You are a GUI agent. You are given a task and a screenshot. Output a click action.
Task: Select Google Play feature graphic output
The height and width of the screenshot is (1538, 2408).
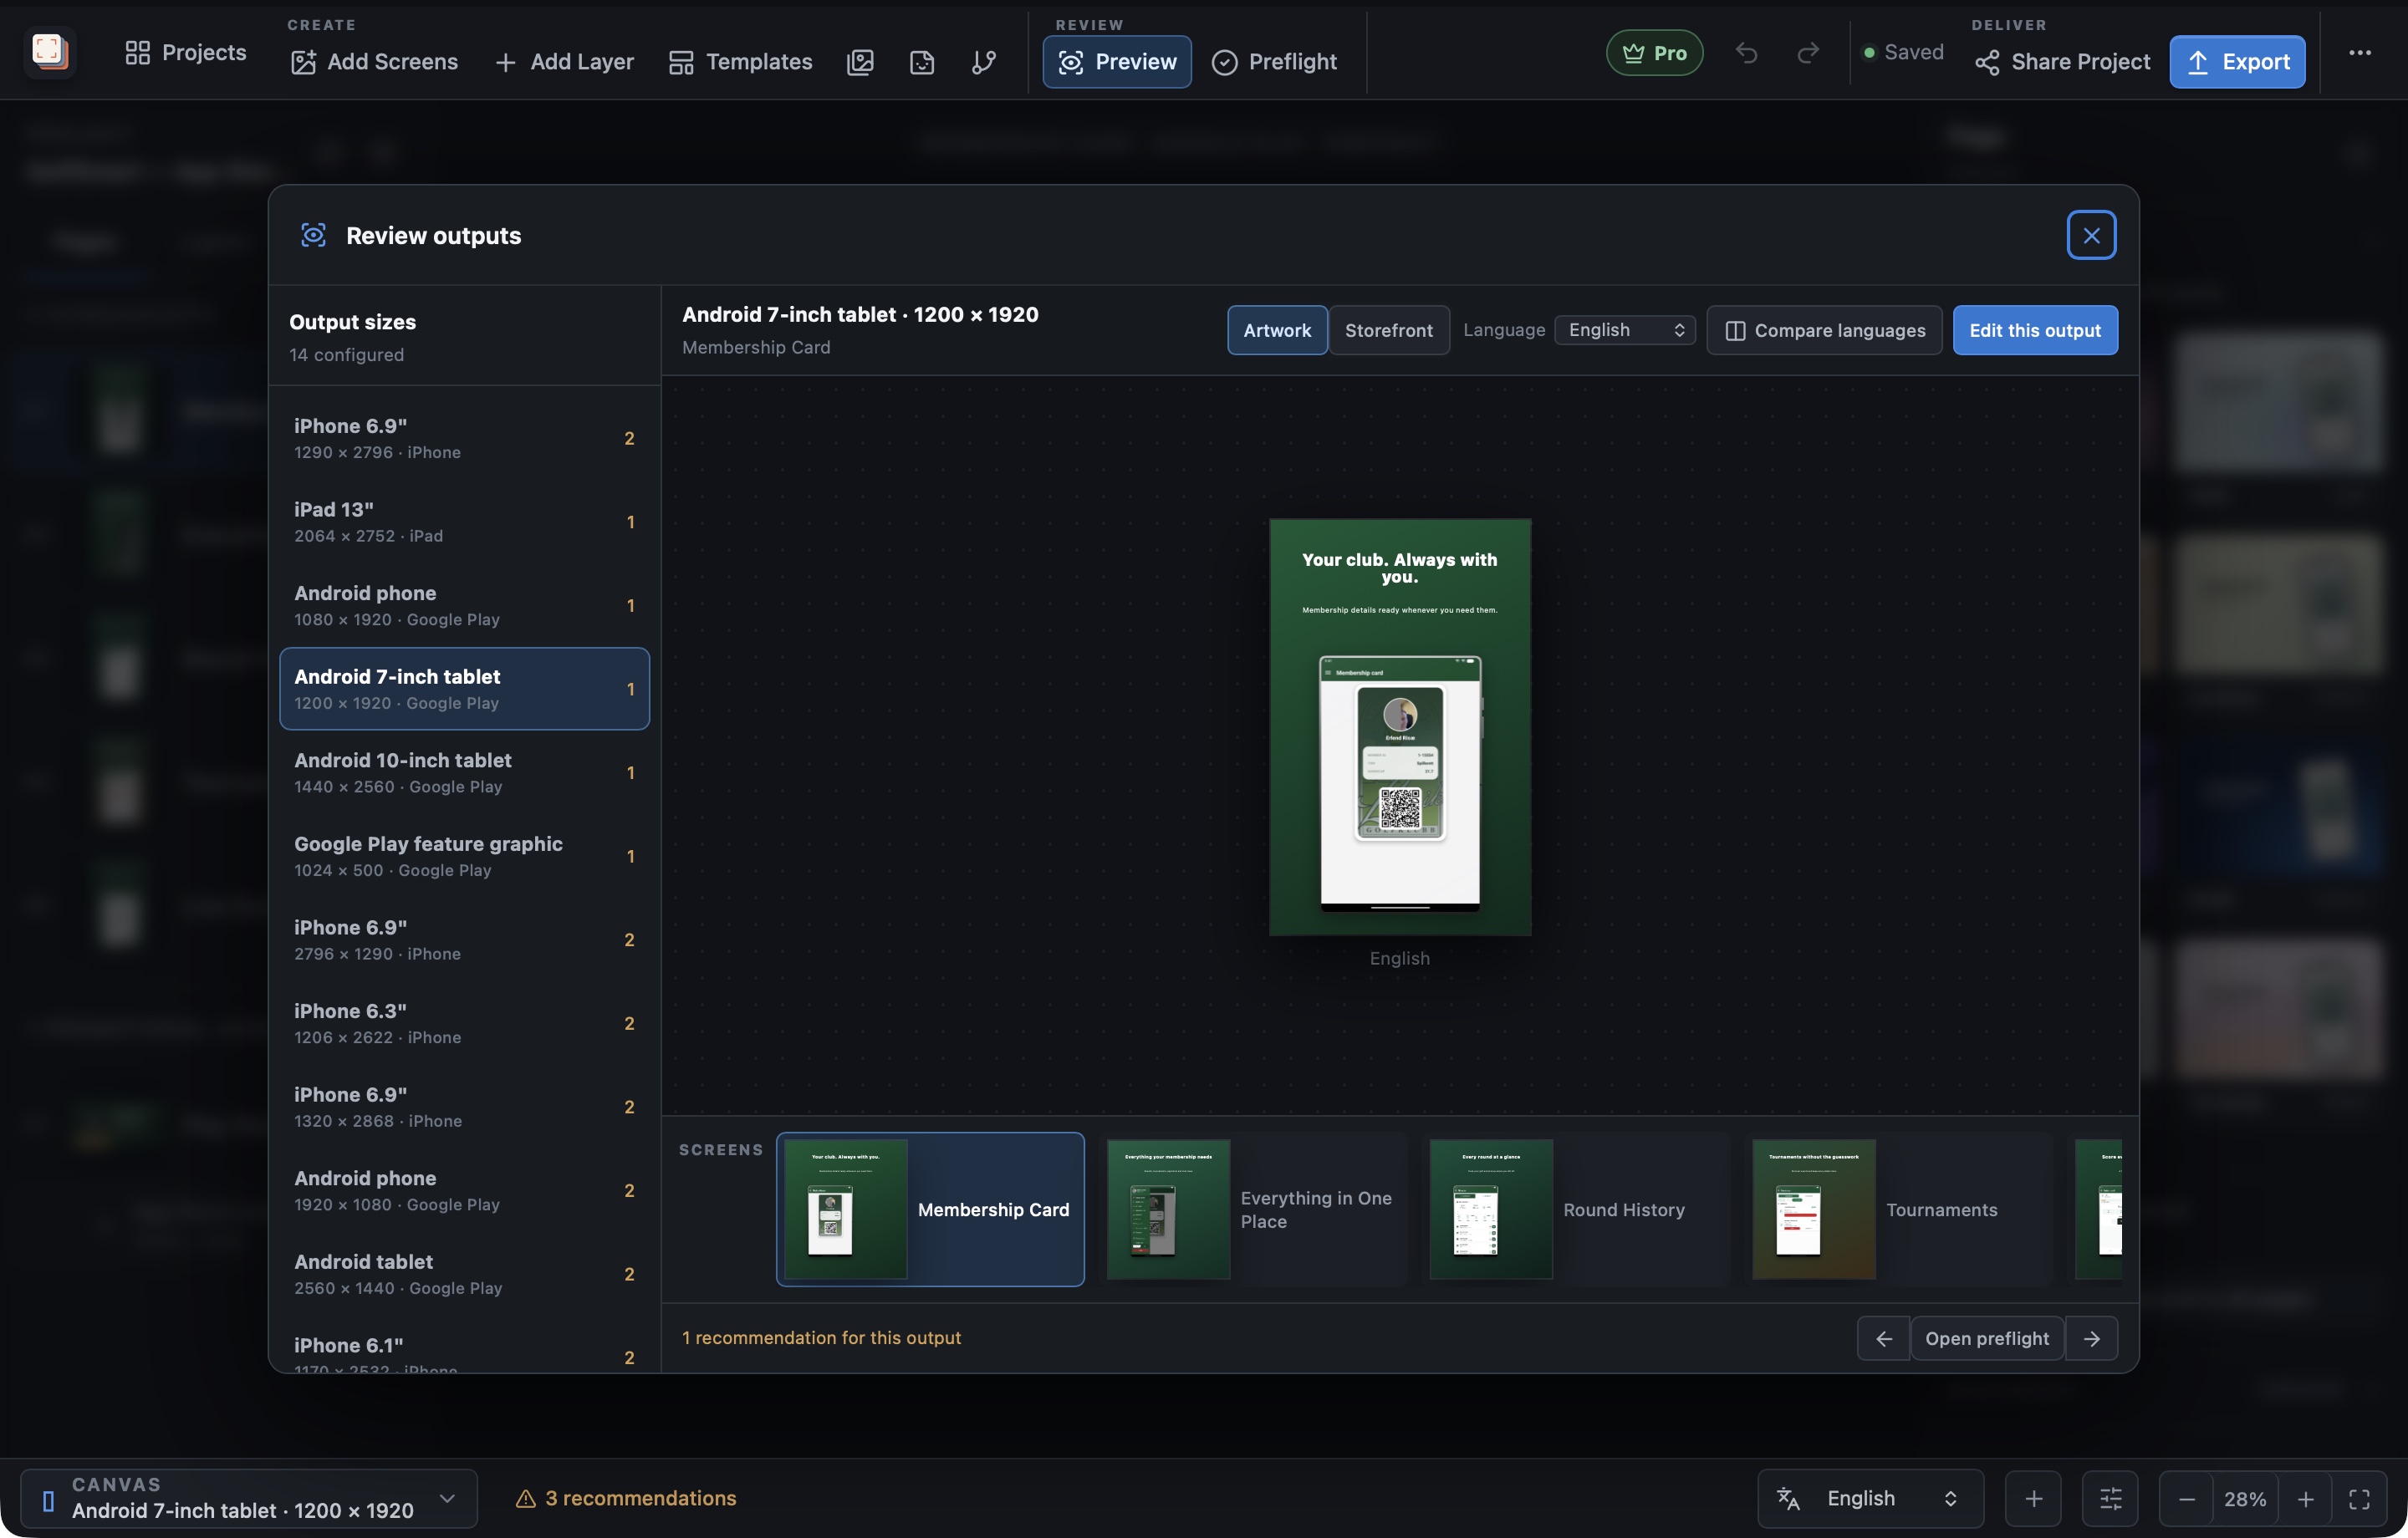(x=464, y=857)
